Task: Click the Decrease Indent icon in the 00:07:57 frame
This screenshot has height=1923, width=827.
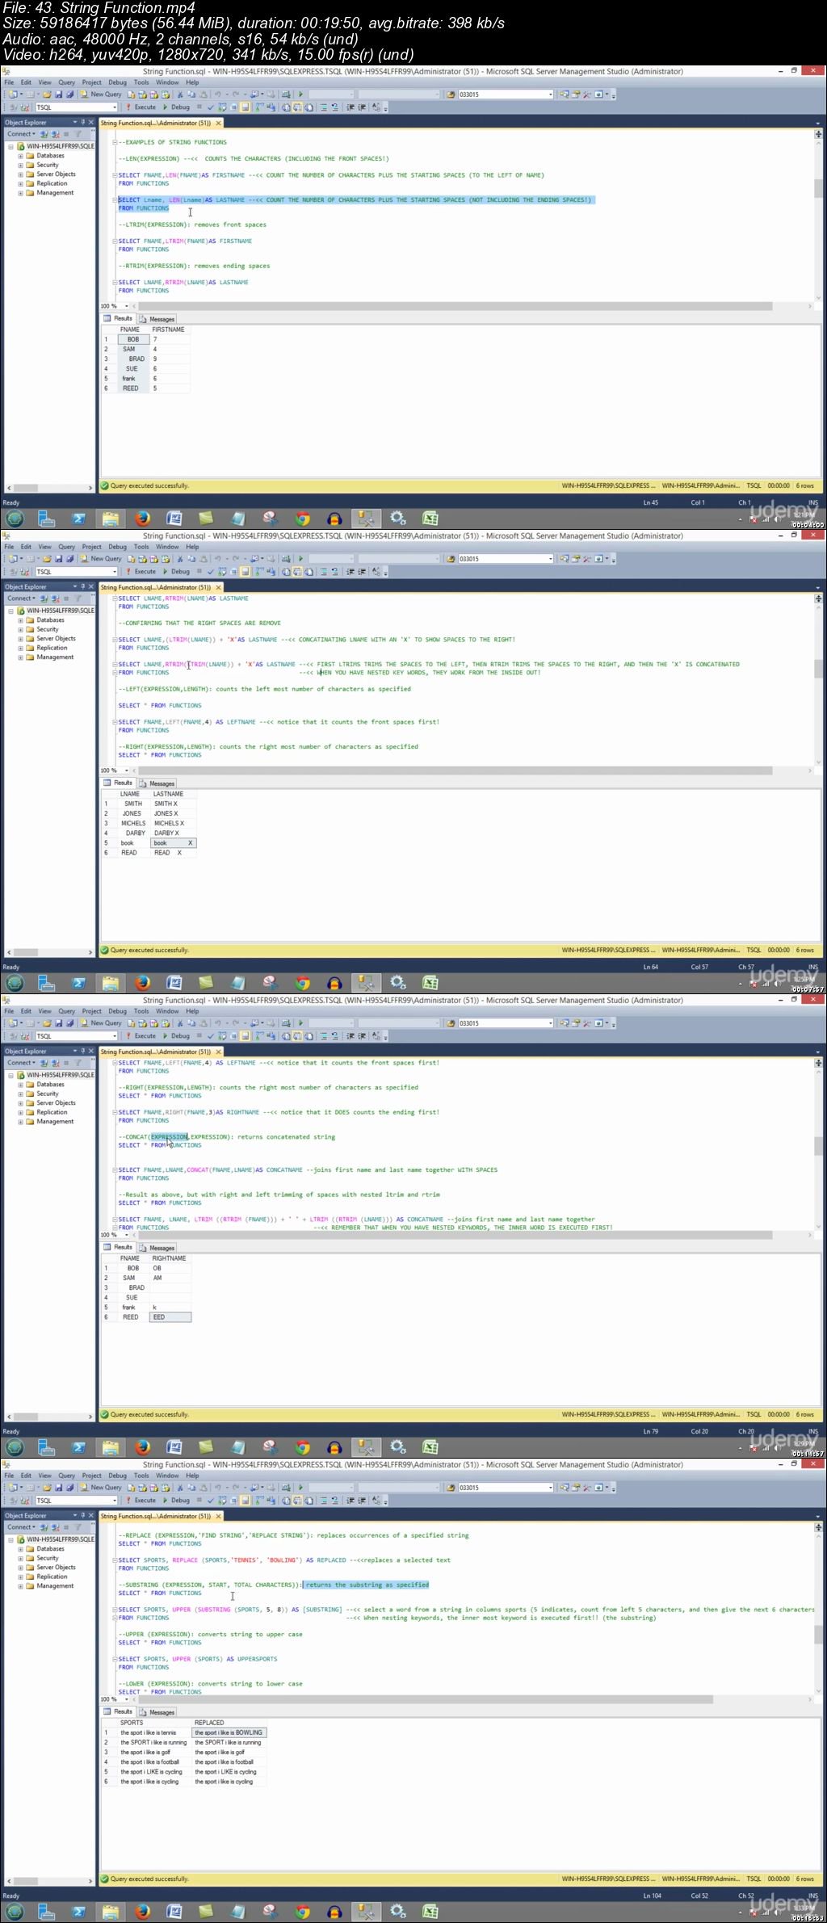Action: 350,572
